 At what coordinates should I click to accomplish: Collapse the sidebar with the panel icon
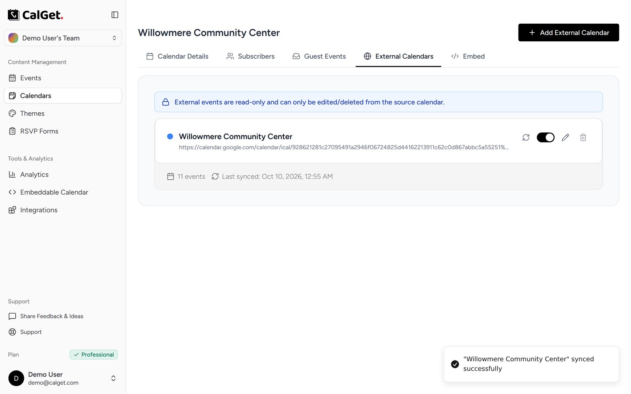pos(115,15)
